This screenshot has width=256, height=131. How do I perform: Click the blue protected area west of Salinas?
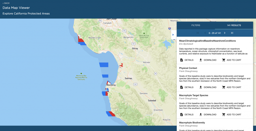[105, 76]
